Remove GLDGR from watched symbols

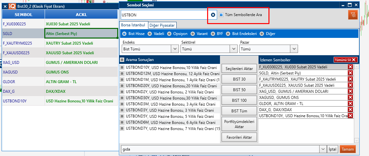(x=350, y=104)
